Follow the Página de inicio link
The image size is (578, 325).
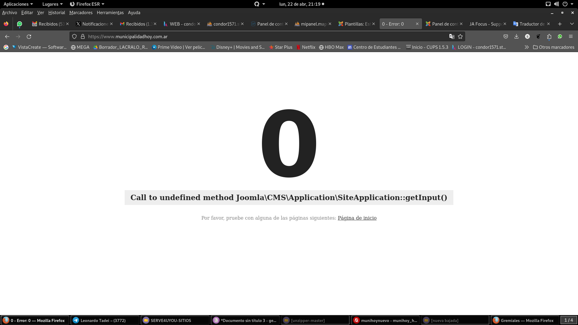click(357, 218)
